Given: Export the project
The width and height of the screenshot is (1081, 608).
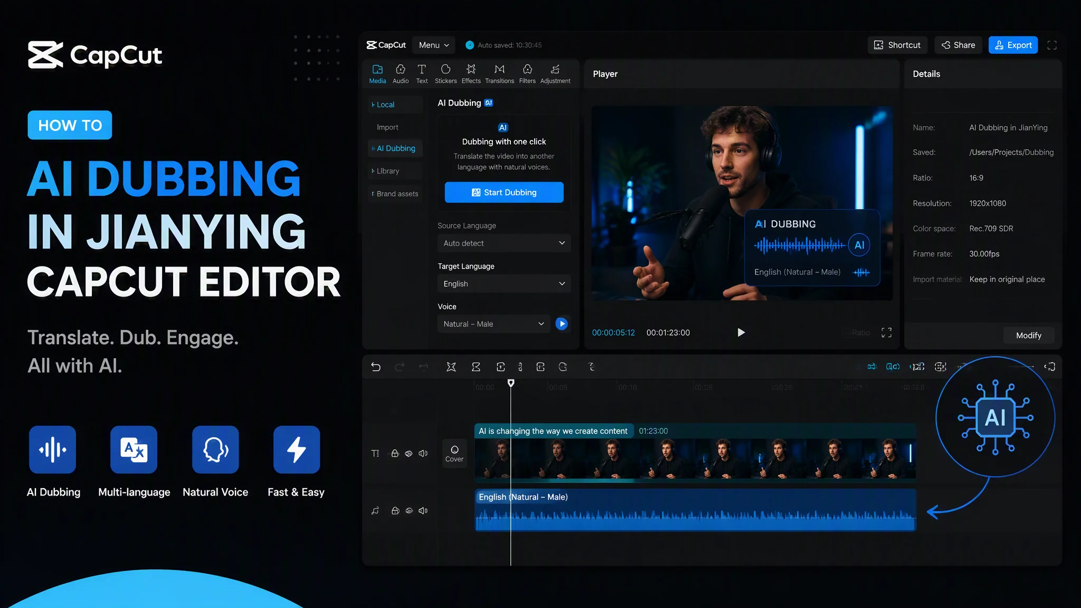Looking at the screenshot, I should 1013,45.
